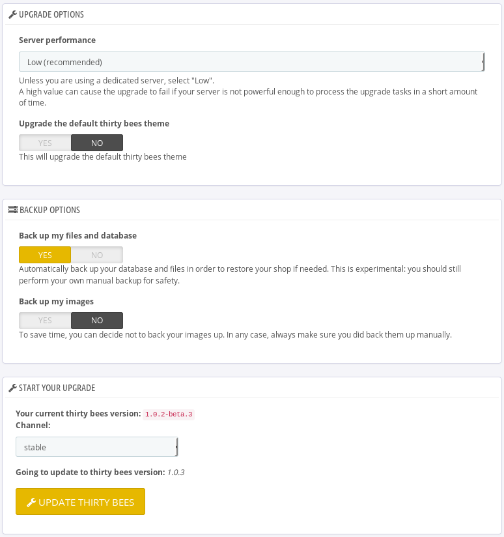
Task: Click the Backup Options panel heading
Action: pyautogui.click(x=49, y=210)
